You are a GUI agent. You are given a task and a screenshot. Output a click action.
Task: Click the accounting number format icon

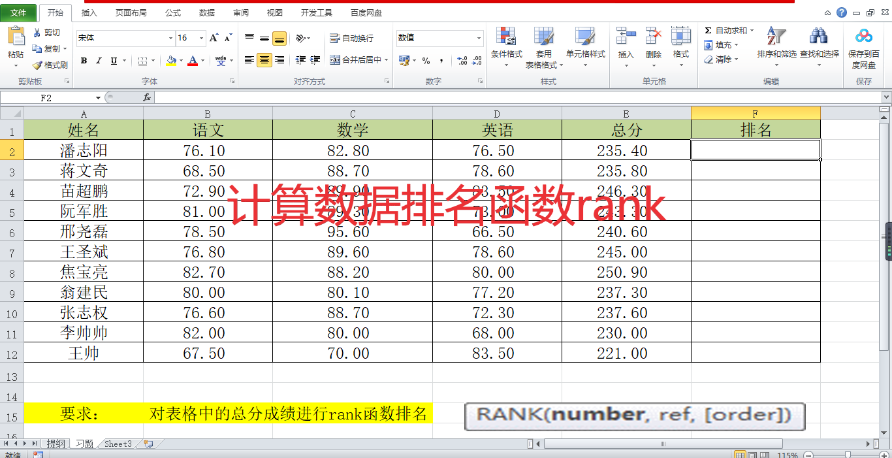(x=404, y=61)
